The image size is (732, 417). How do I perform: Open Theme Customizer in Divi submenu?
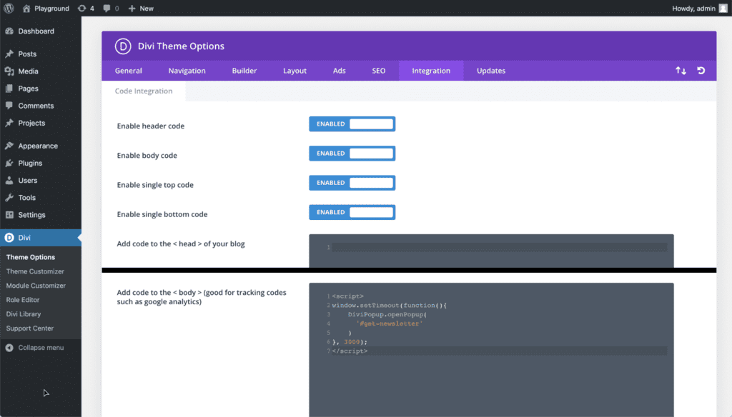click(35, 271)
